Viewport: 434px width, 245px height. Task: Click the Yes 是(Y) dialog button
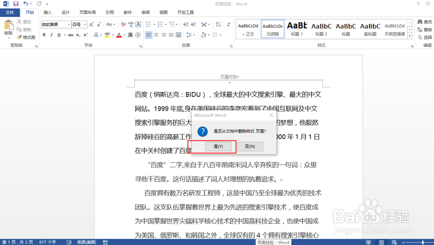[218, 146]
